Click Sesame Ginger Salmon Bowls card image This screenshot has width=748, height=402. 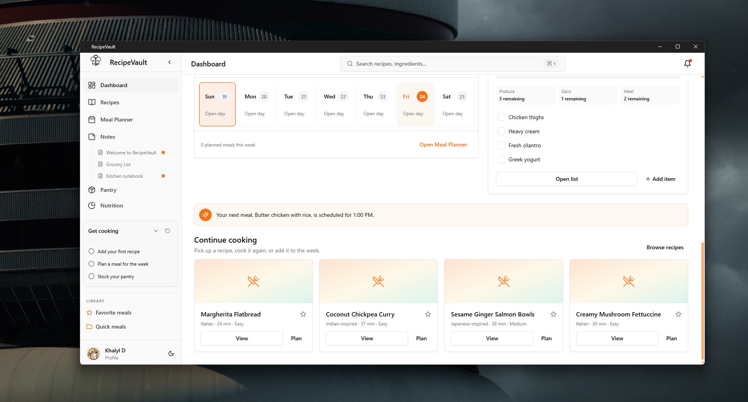pos(503,281)
